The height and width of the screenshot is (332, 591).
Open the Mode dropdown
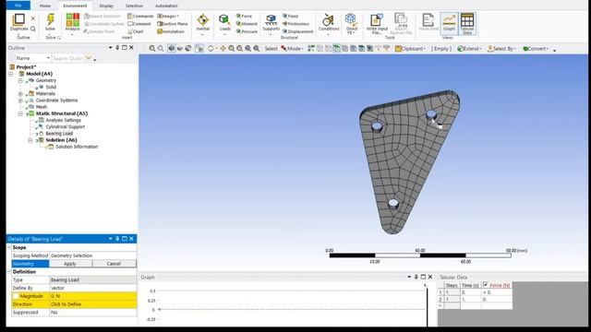[x=292, y=49]
